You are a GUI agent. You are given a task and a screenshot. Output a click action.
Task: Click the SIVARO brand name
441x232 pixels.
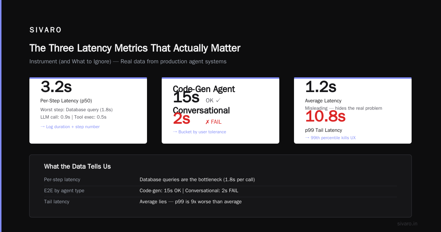click(46, 30)
